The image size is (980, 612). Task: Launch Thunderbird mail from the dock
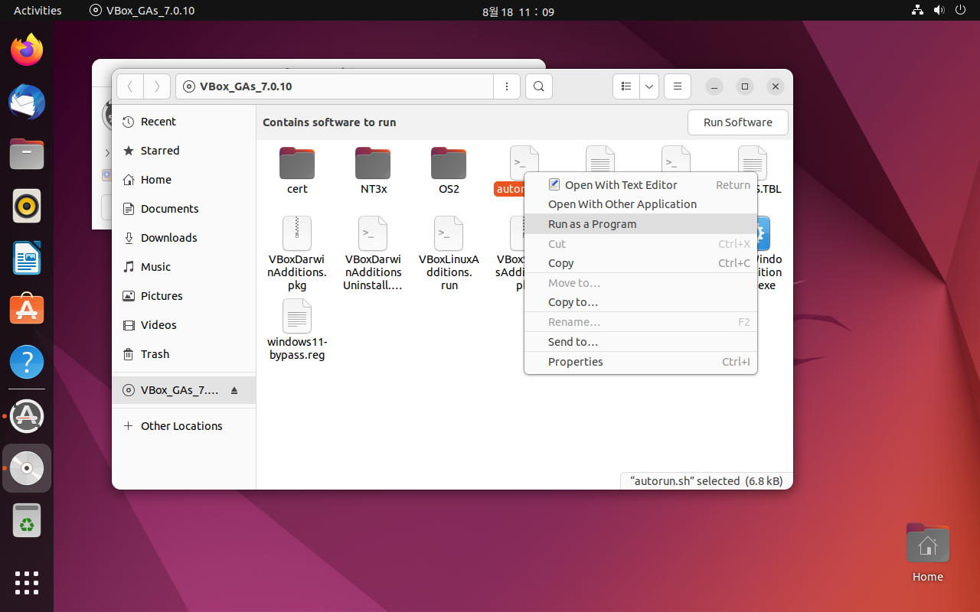pos(27,103)
